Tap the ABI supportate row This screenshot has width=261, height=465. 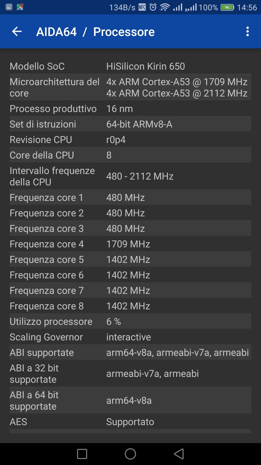130,352
